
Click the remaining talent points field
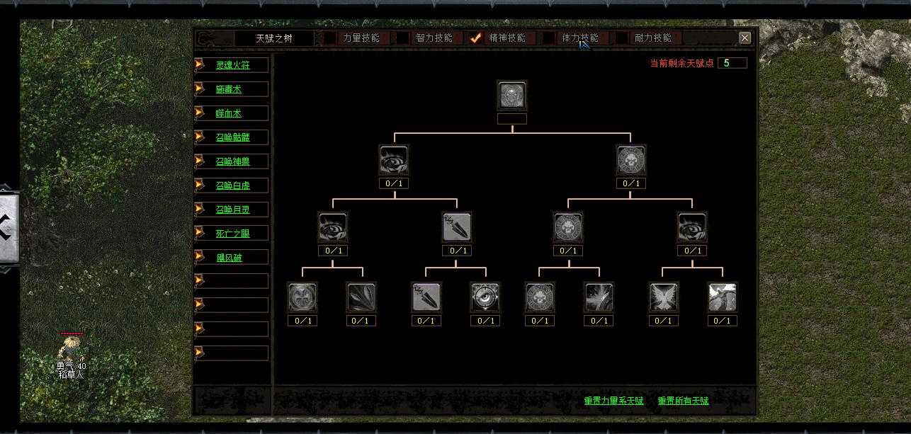(x=732, y=63)
